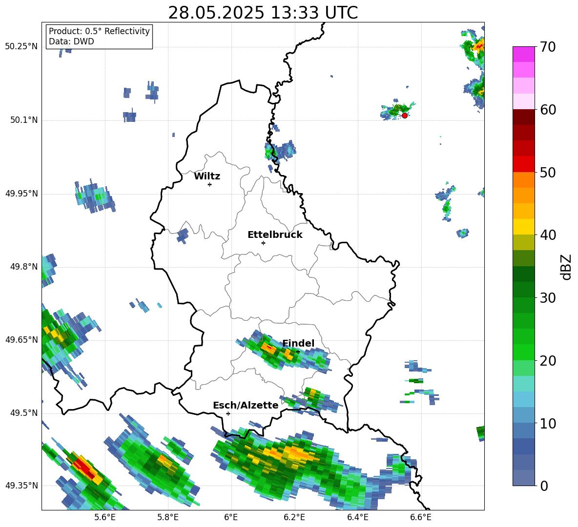
Task: Select the Ettelbruck city label
Action: pyautogui.click(x=275, y=234)
